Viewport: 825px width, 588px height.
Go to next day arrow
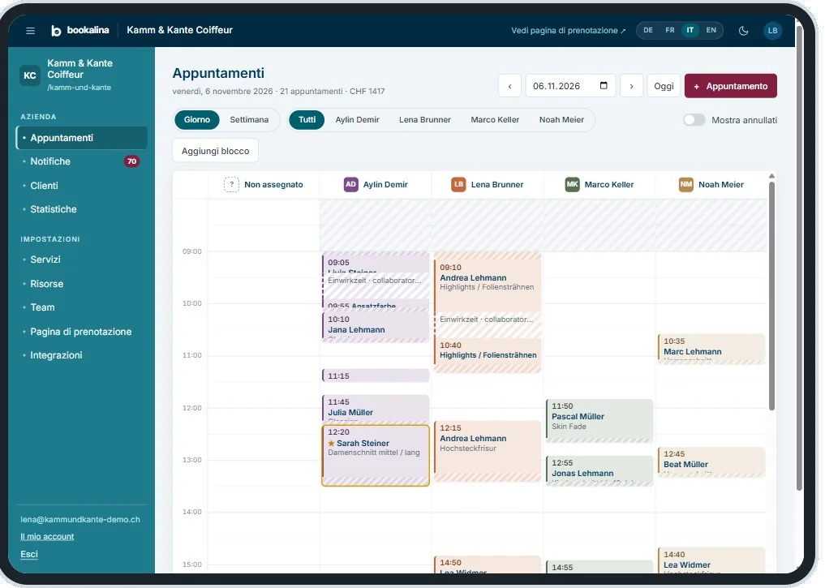(x=631, y=86)
